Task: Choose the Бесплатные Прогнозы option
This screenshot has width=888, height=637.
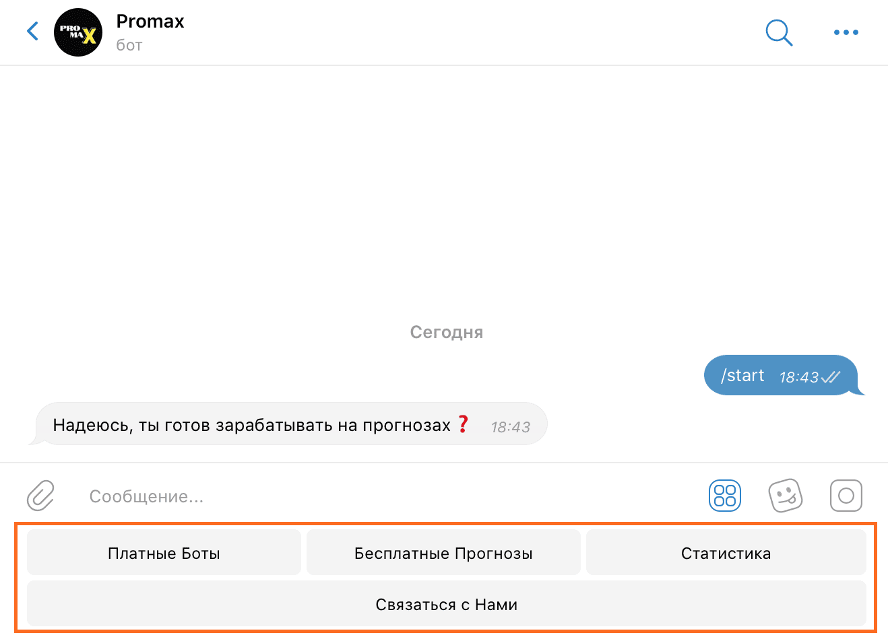Action: (443, 552)
